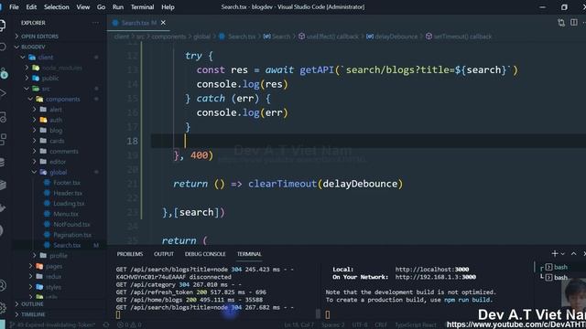Open Loading.tsx in the explorer
This screenshot has height=329, width=586.
coord(69,203)
